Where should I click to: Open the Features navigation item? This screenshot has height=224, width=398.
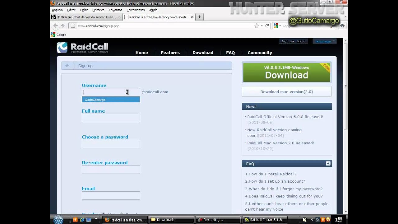coord(170,53)
